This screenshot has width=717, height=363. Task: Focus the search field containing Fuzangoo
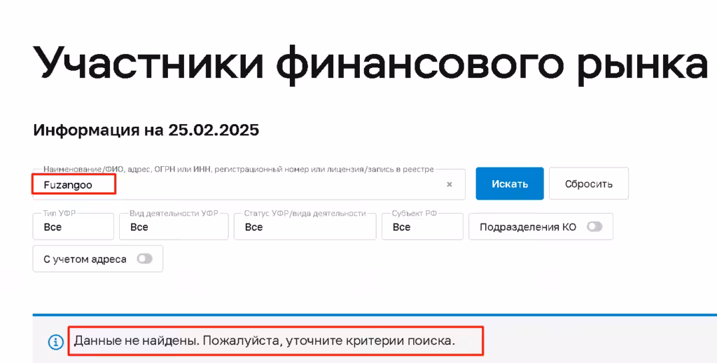pos(249,184)
